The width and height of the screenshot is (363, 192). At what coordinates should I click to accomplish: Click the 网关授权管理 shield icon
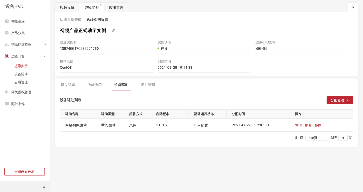coord(7,92)
